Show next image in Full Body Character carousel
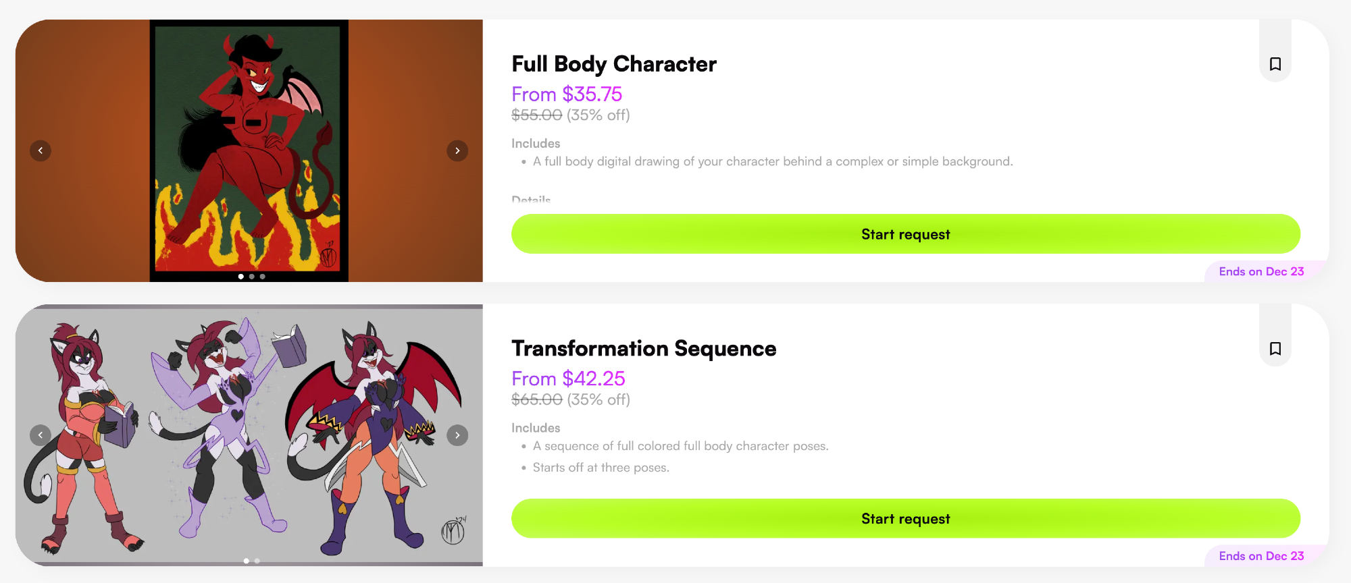 coord(457,150)
